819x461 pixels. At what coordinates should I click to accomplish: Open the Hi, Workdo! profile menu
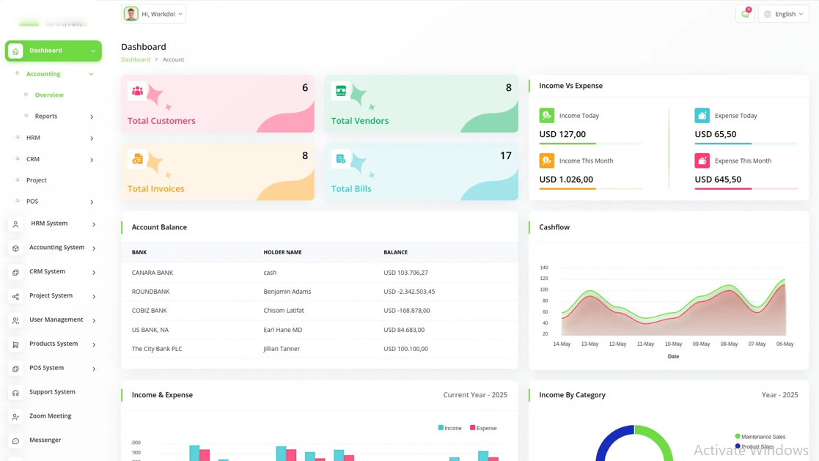[153, 13]
